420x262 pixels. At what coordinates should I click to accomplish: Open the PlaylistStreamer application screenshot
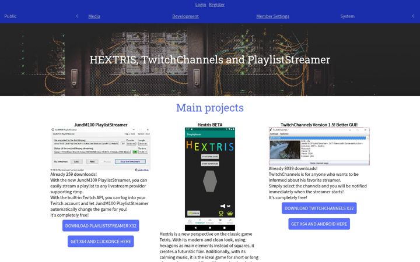(x=101, y=149)
